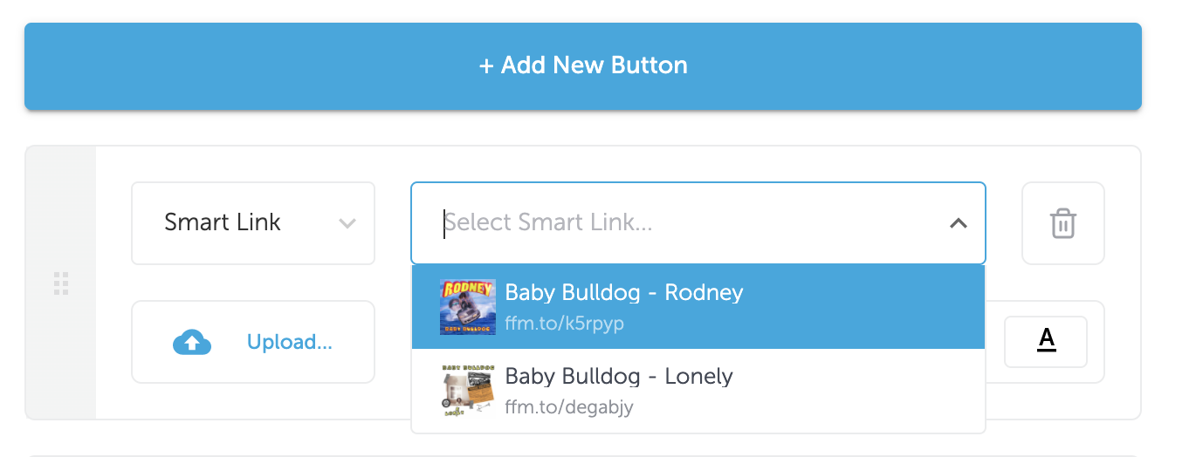Open the Smart Link type dropdown
The height and width of the screenshot is (457, 1196).
pos(253,223)
